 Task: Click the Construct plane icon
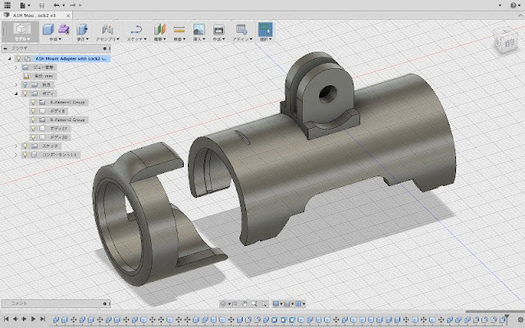(160, 30)
